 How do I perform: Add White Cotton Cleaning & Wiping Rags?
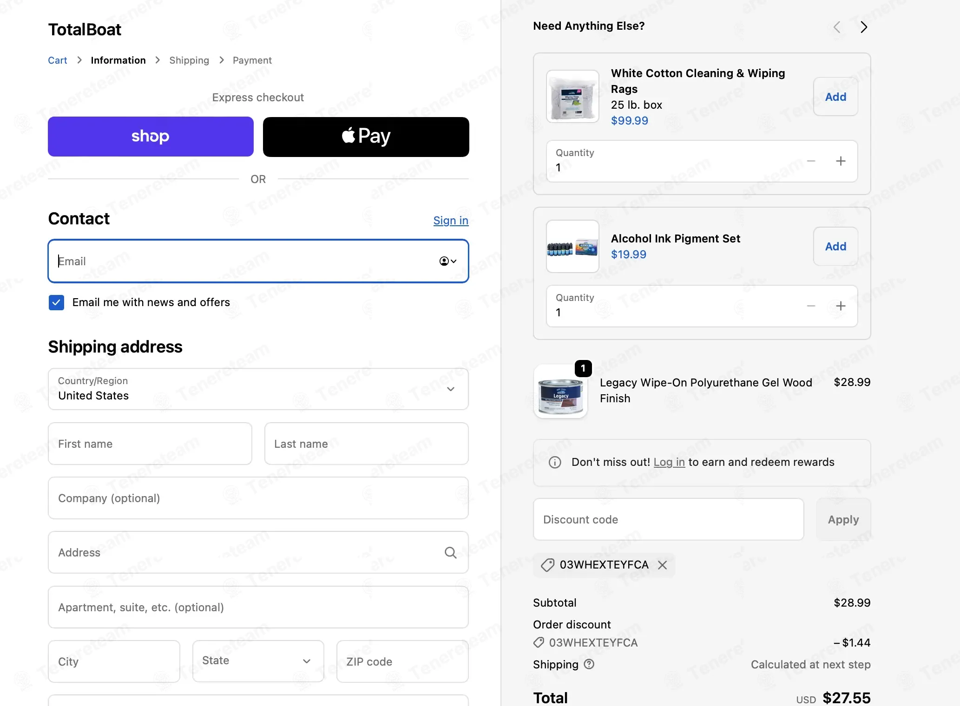[835, 97]
